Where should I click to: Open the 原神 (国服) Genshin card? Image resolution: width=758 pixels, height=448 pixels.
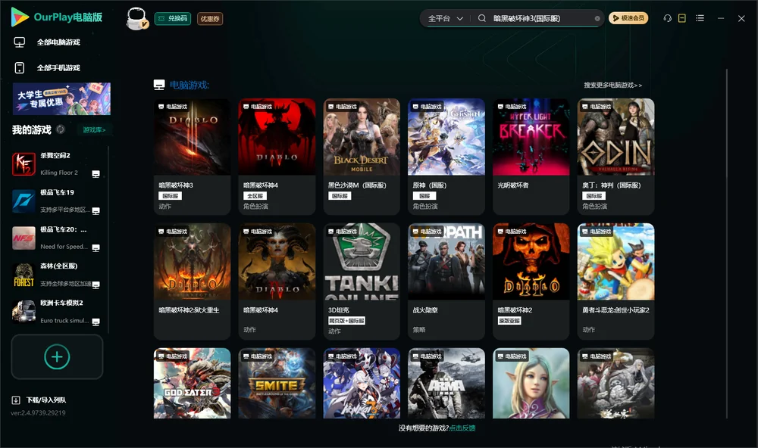coord(446,157)
